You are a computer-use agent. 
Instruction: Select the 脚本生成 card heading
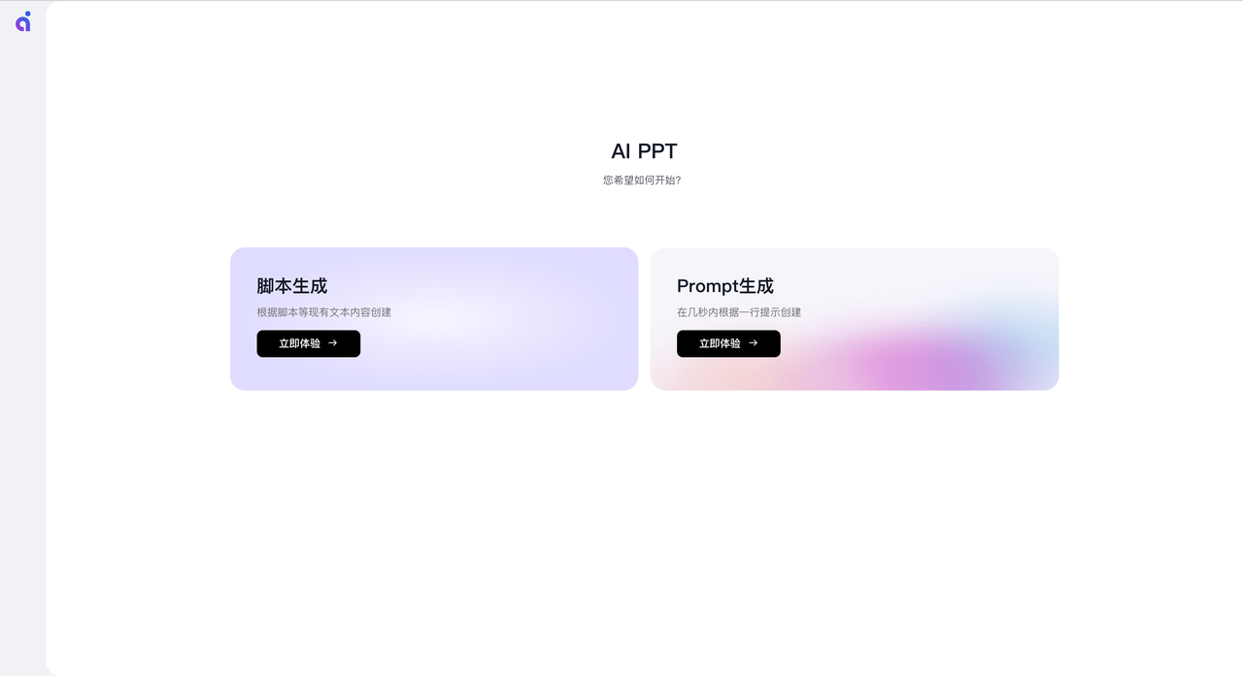pyautogui.click(x=291, y=286)
